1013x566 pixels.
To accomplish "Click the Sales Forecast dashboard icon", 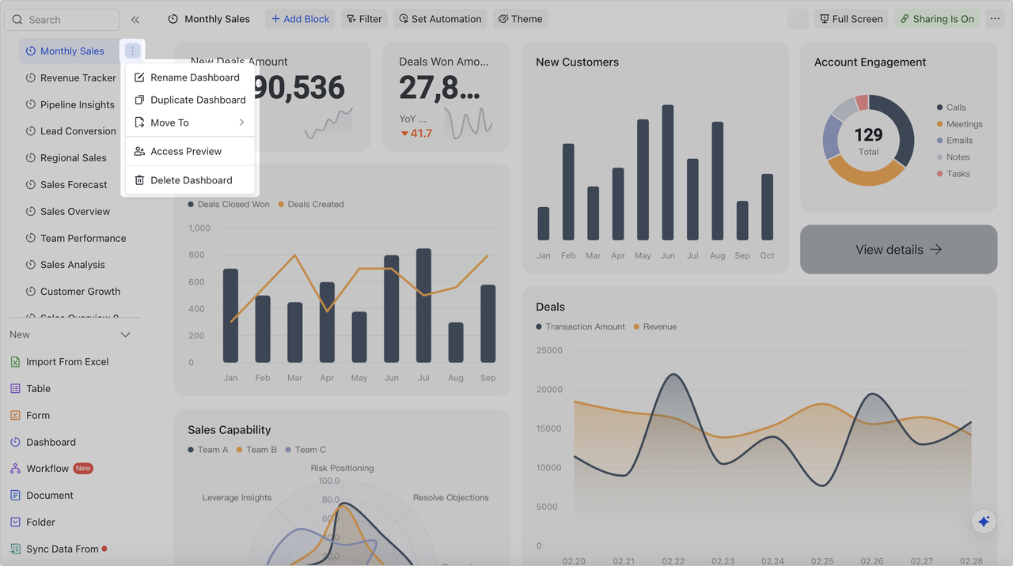I will [31, 185].
